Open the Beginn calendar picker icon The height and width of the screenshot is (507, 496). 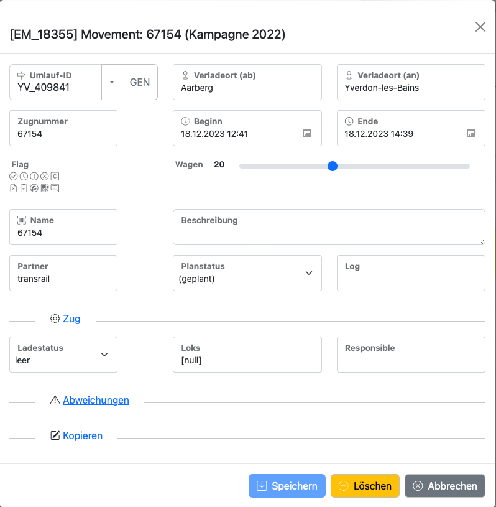click(306, 134)
